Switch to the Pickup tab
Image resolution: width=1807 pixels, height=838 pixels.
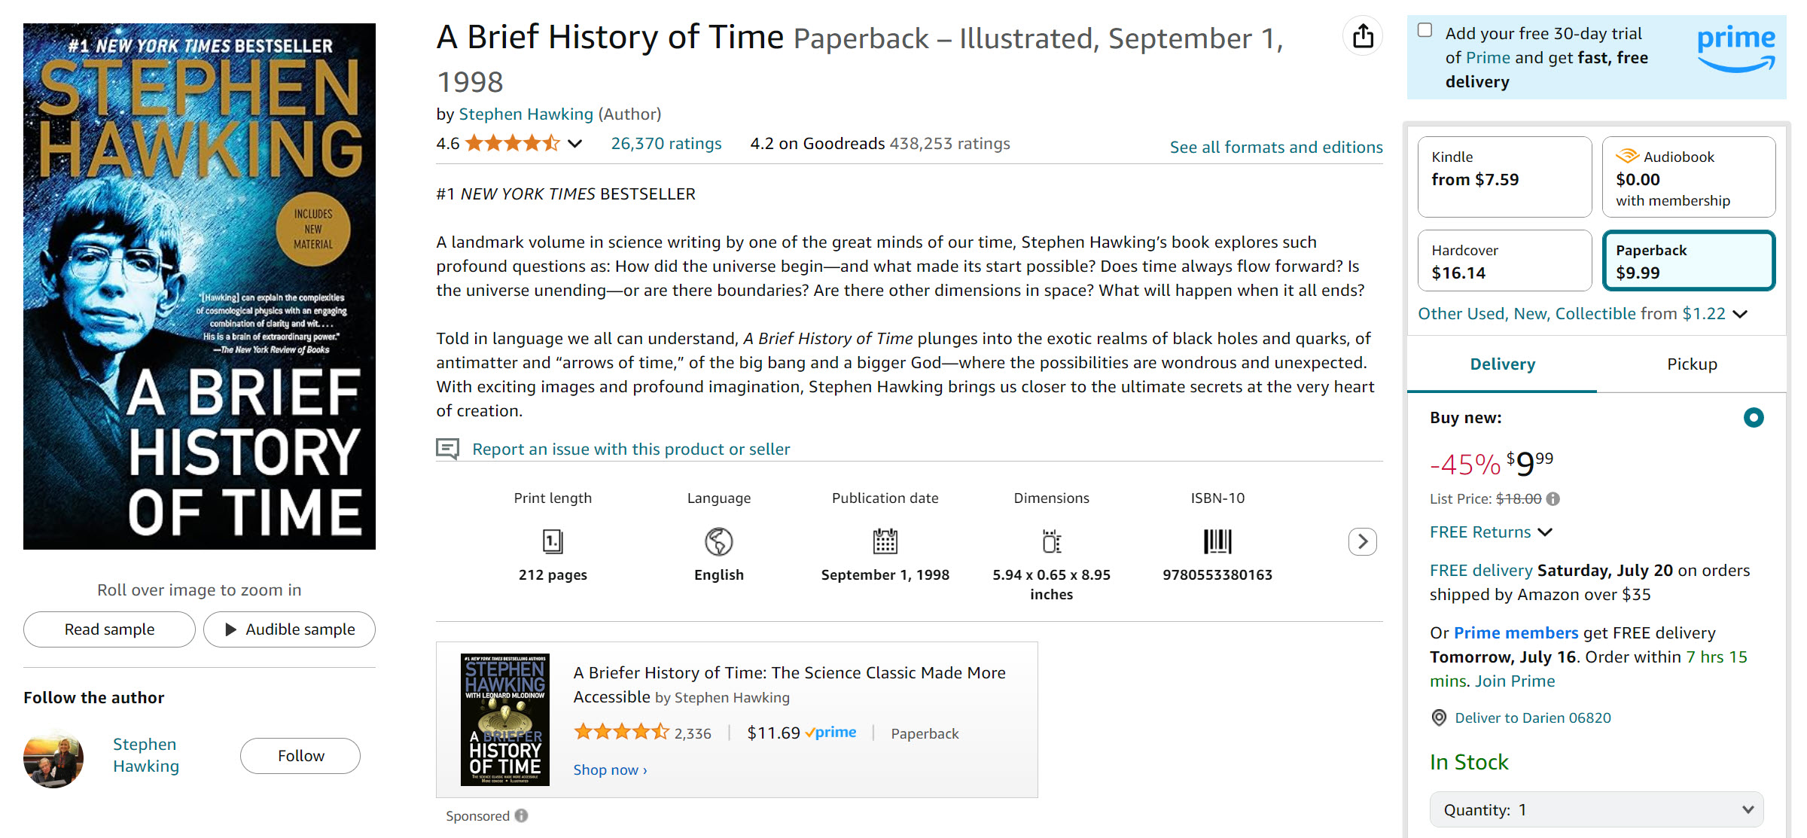click(x=1693, y=364)
